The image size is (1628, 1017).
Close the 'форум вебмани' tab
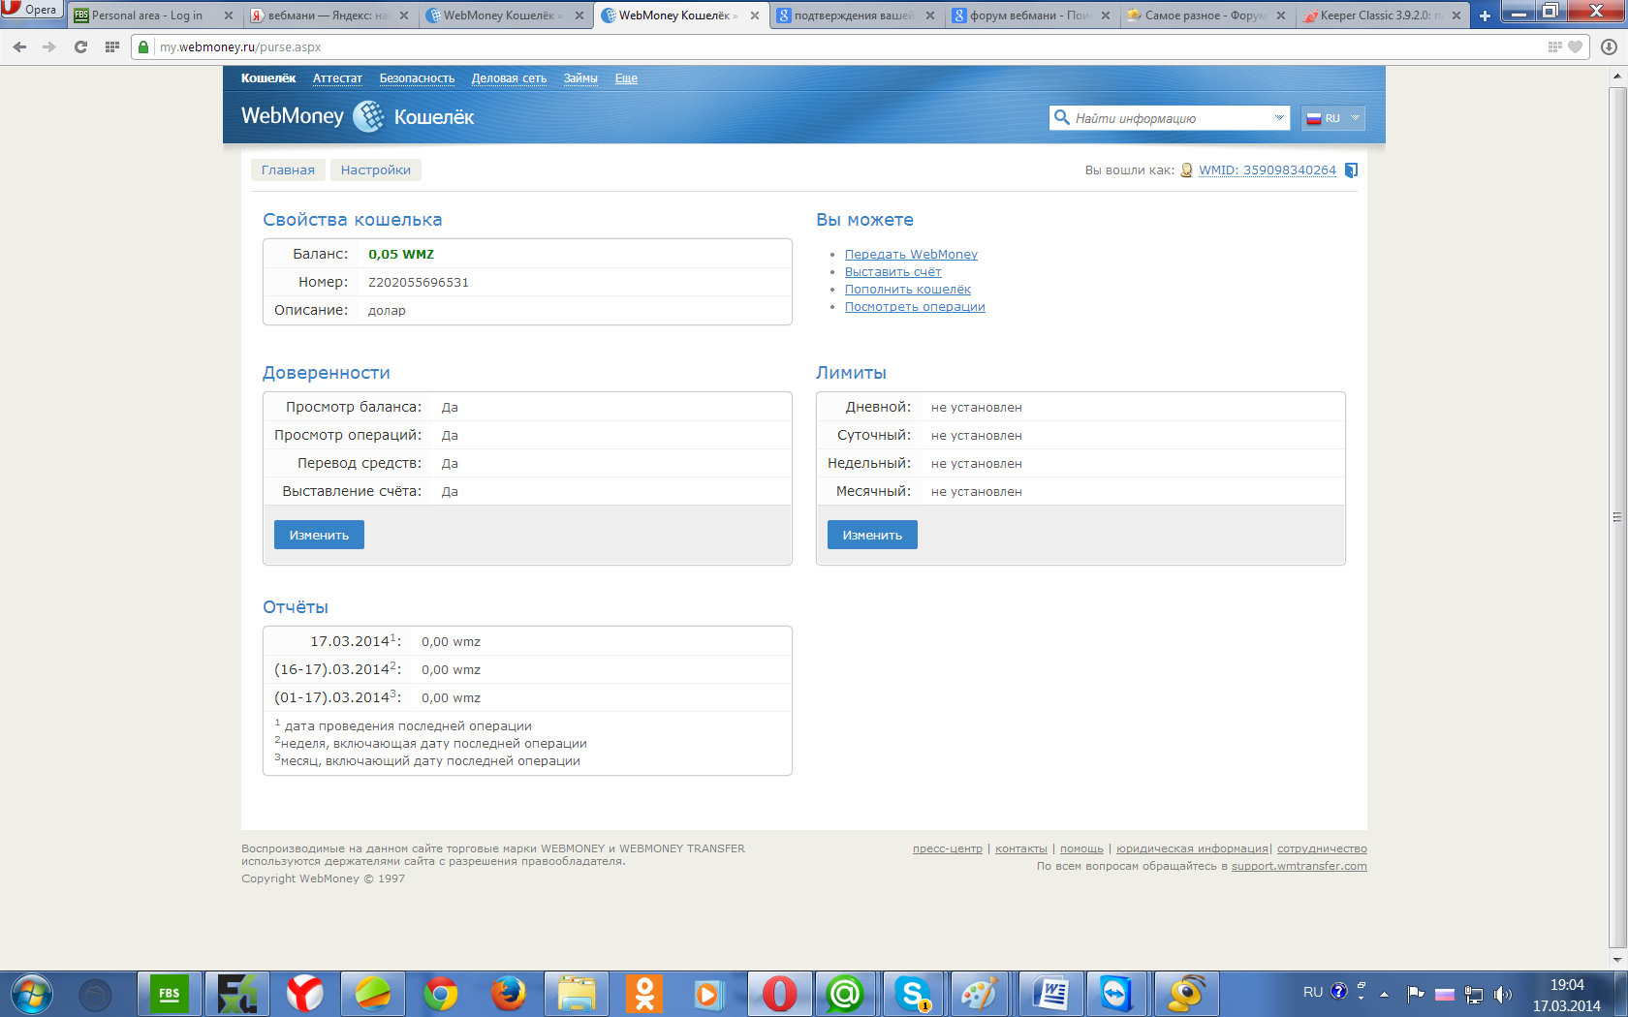(x=1106, y=15)
